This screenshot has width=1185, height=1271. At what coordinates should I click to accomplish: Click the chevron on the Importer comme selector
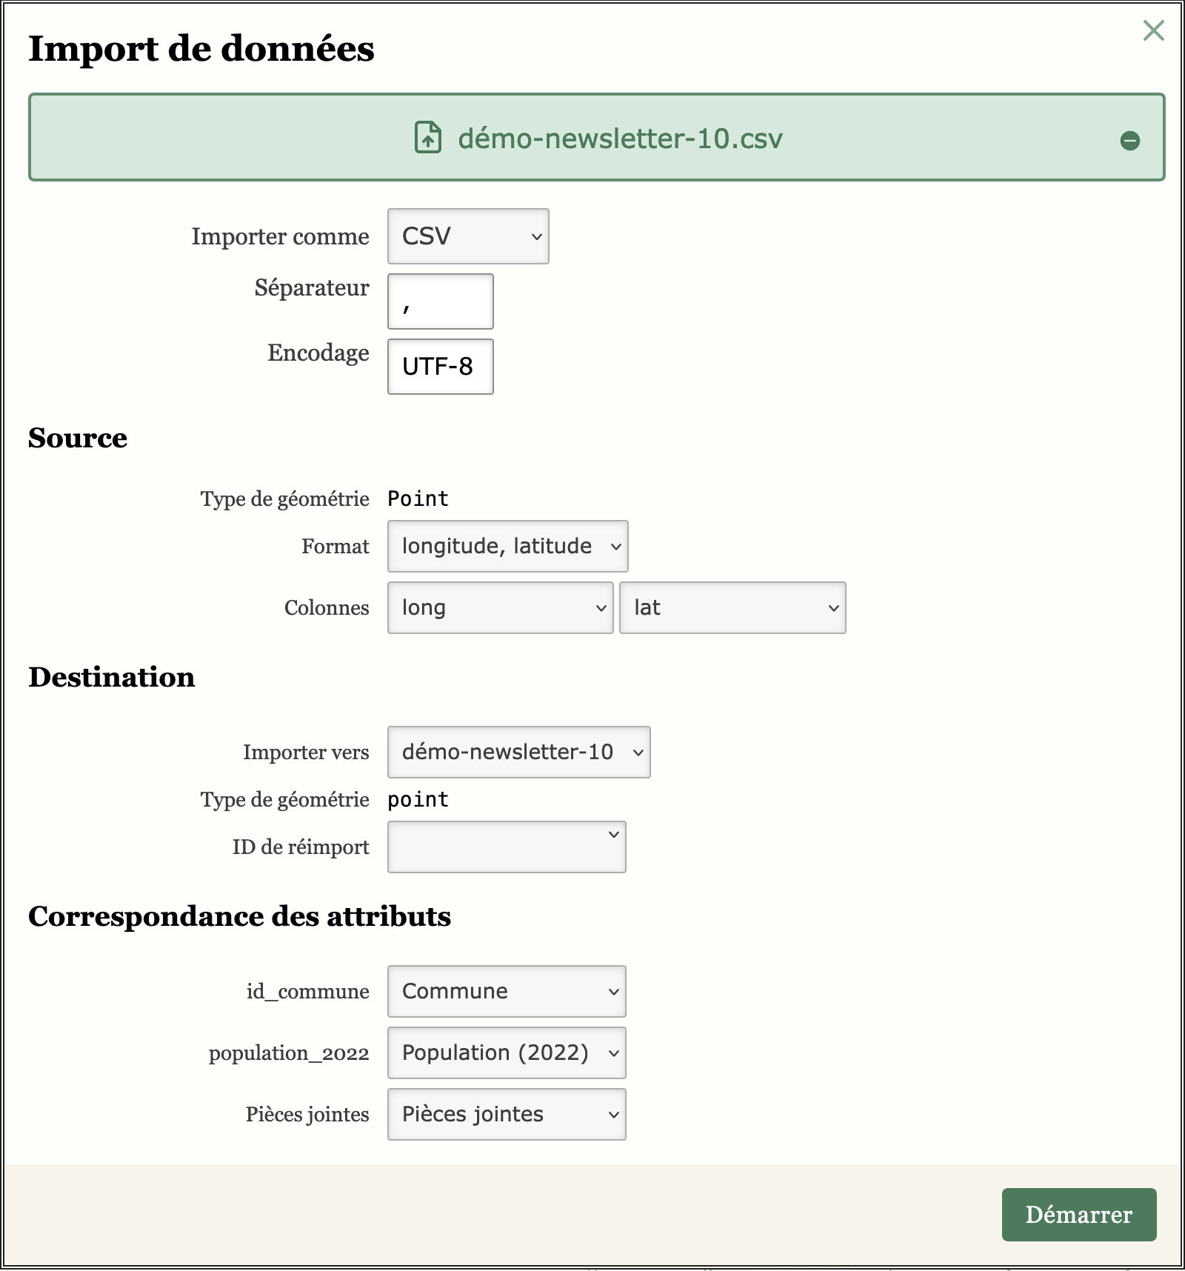[x=536, y=236]
